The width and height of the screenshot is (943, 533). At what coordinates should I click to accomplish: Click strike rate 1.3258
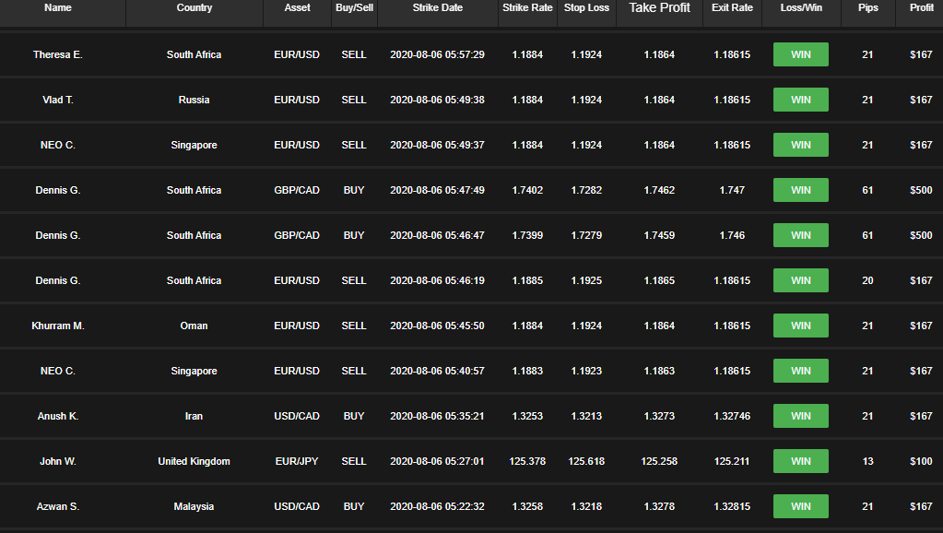[527, 506]
